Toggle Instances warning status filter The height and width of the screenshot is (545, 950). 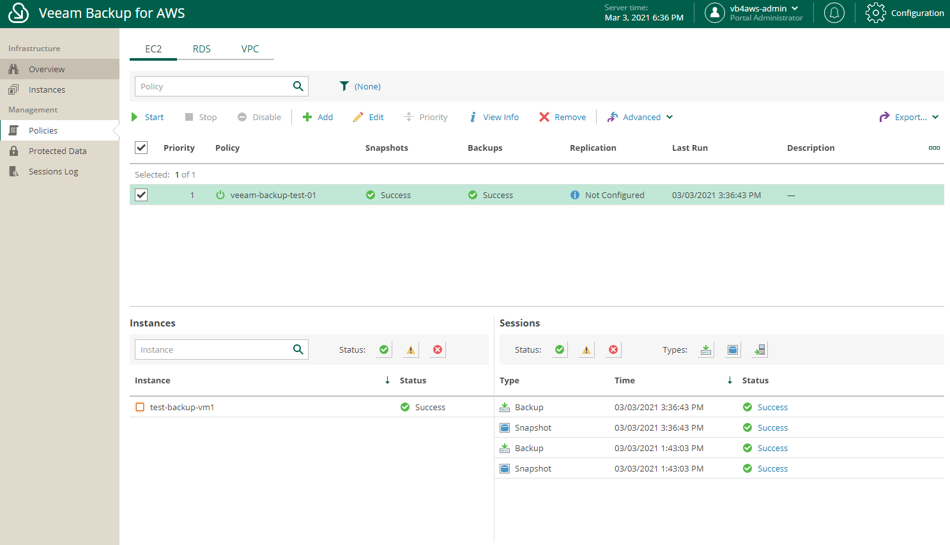[x=411, y=349]
